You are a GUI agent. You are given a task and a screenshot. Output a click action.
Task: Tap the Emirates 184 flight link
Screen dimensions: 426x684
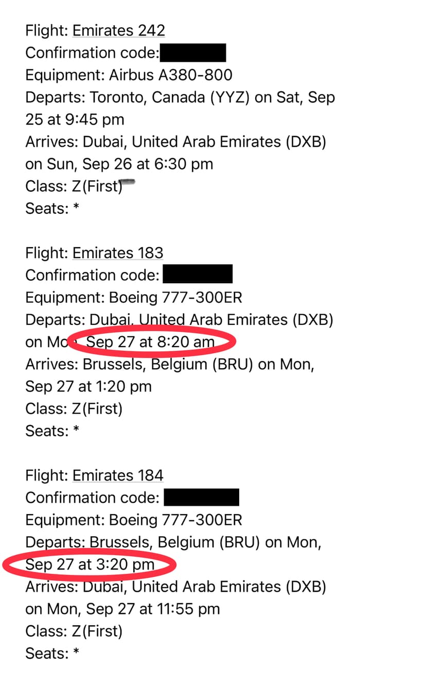117,475
